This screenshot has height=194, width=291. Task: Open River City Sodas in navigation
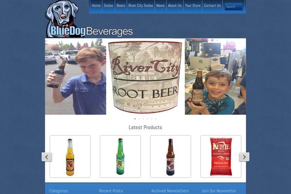coord(141,5)
